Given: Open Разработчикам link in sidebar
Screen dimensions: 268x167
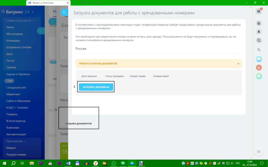Looking at the screenshot, I should pyautogui.click(x=16, y=154).
